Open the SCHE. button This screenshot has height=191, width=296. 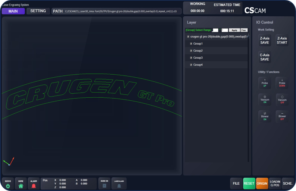(x=288, y=184)
